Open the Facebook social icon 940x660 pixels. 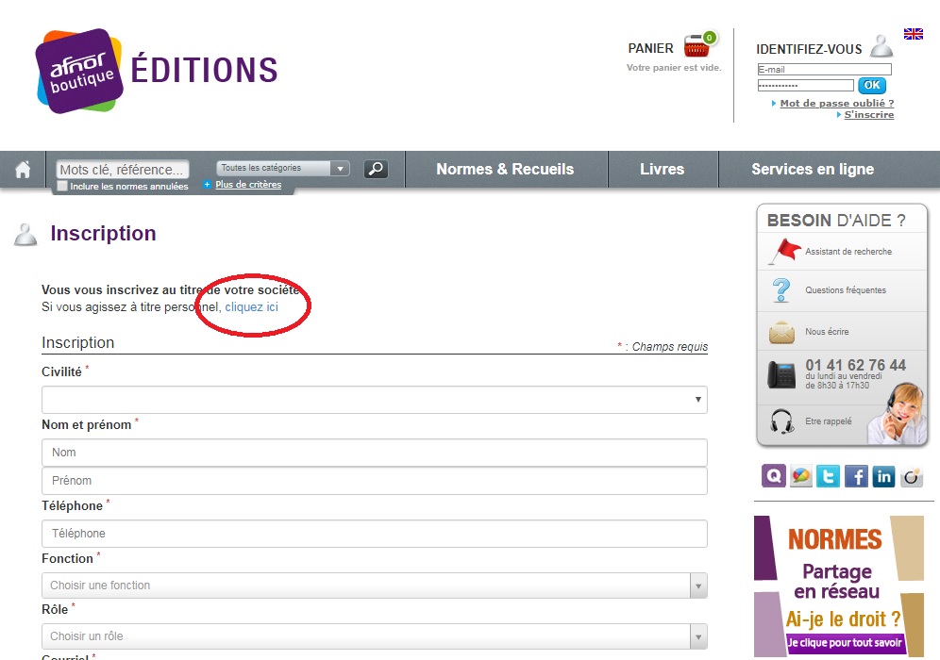coord(856,476)
